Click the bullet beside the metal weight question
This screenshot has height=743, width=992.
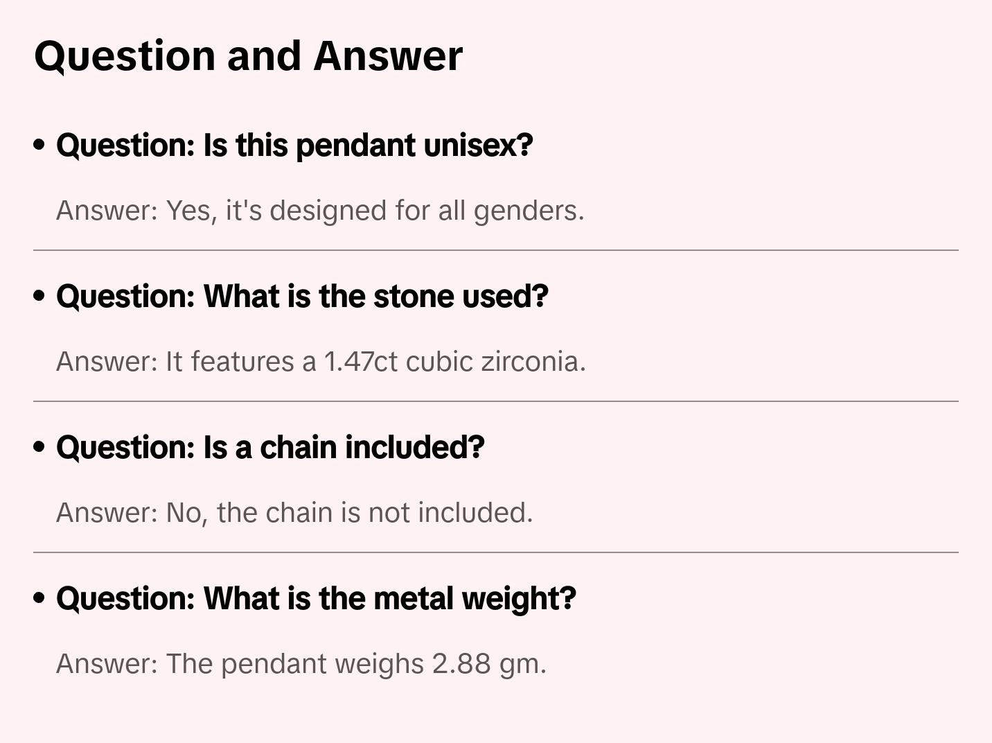39,599
